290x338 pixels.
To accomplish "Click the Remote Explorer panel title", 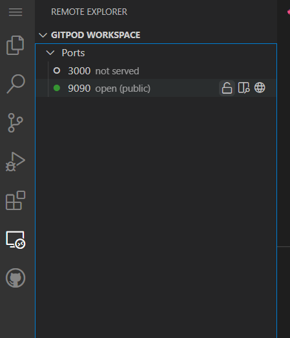I will point(89,12).
